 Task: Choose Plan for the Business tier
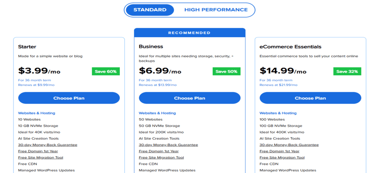click(x=190, y=98)
